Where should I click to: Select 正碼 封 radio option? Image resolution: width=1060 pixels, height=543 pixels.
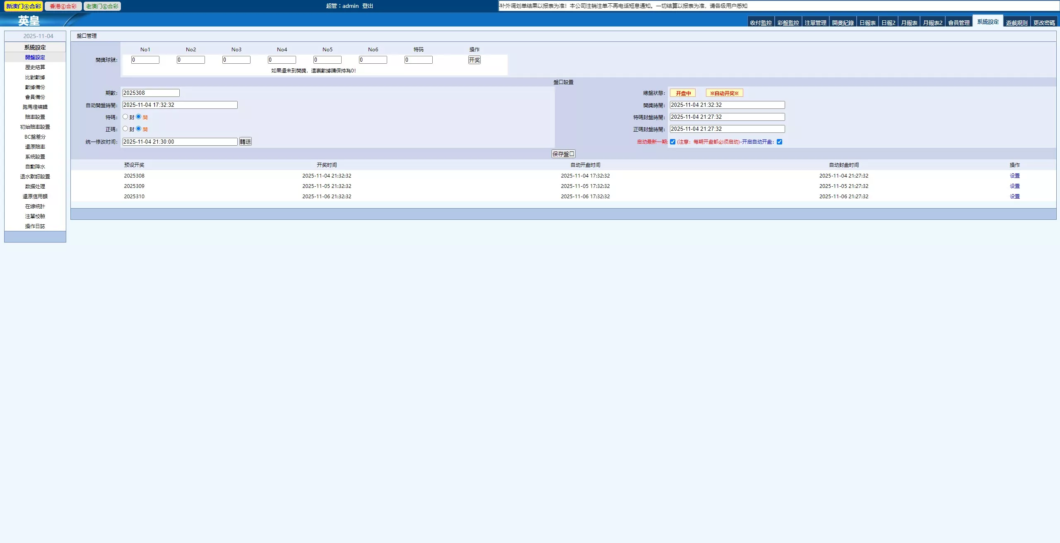click(125, 129)
